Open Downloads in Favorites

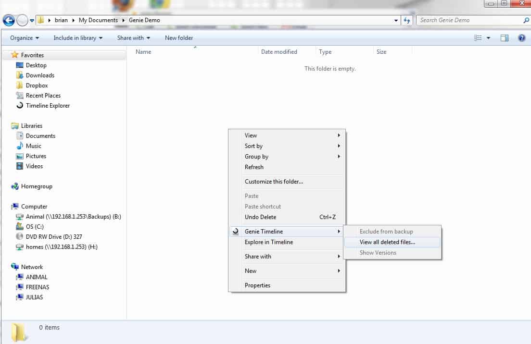coord(40,75)
